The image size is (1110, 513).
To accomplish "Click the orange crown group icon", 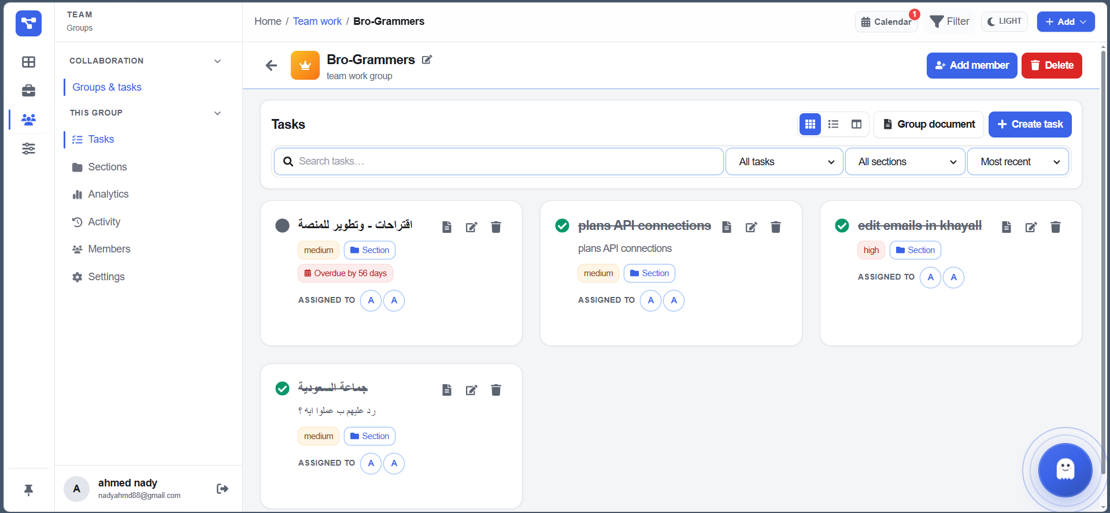I will pos(305,65).
